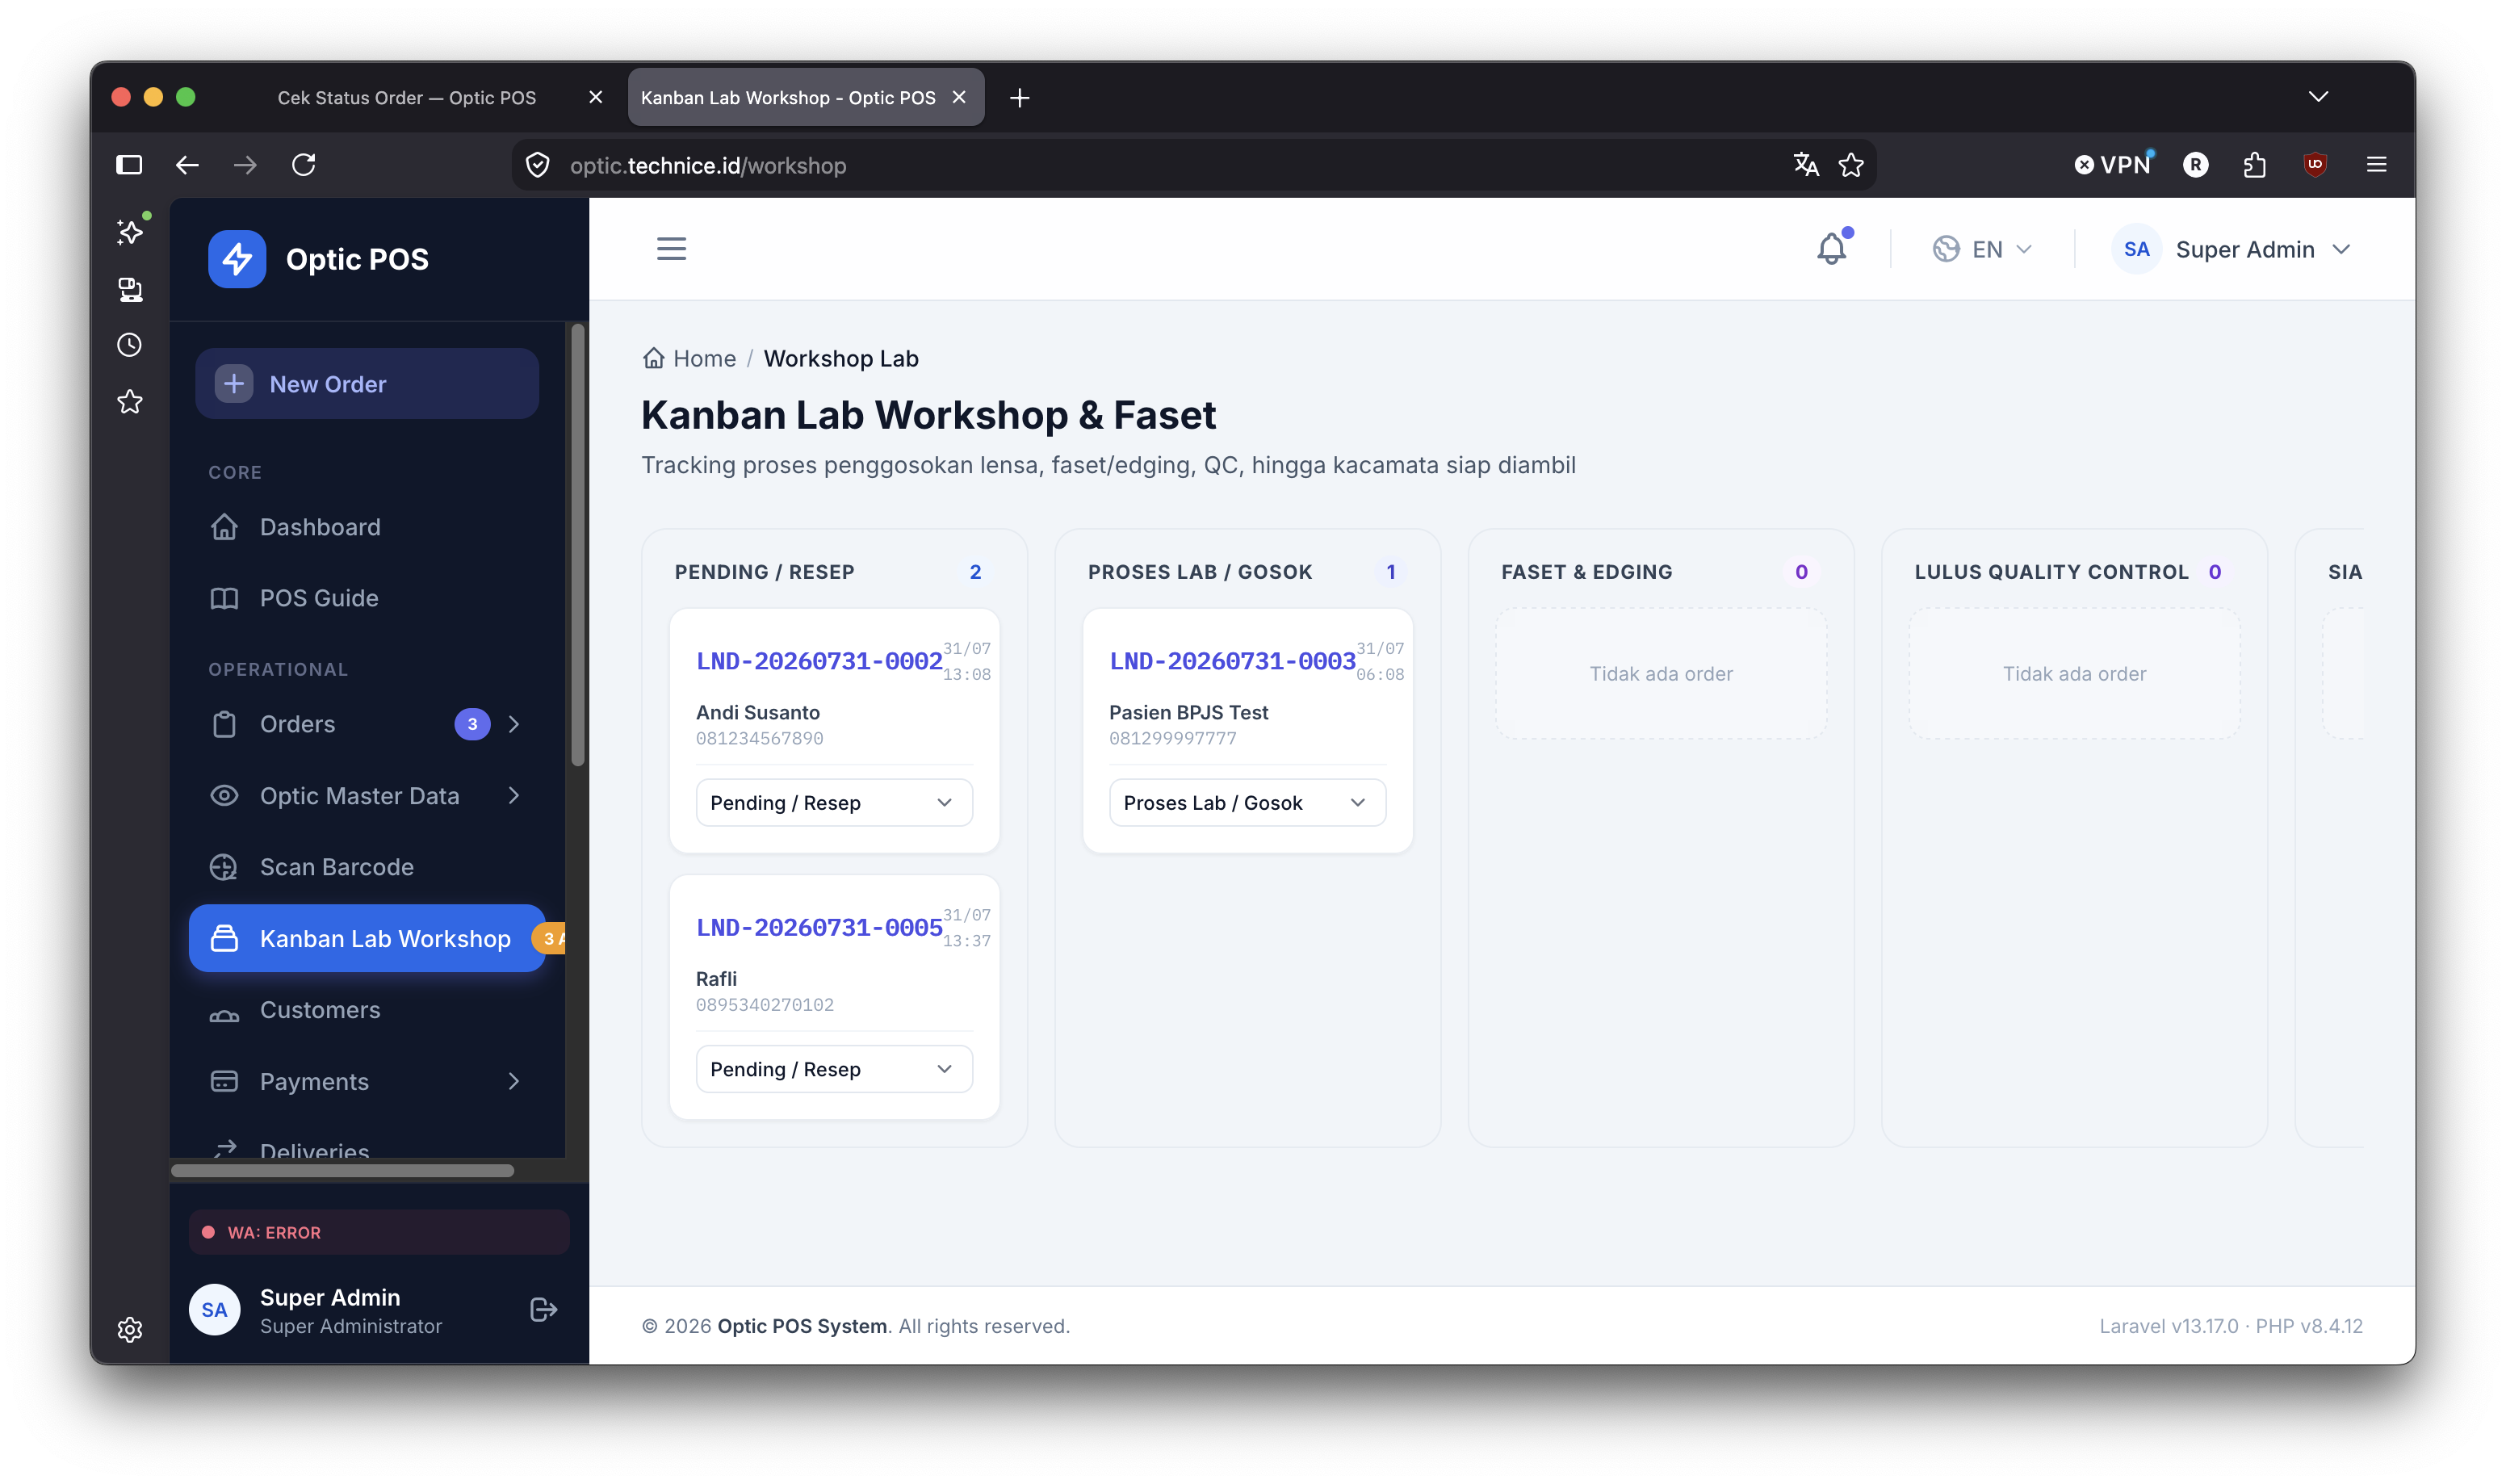Expand Optic Master Data menu

pos(513,796)
